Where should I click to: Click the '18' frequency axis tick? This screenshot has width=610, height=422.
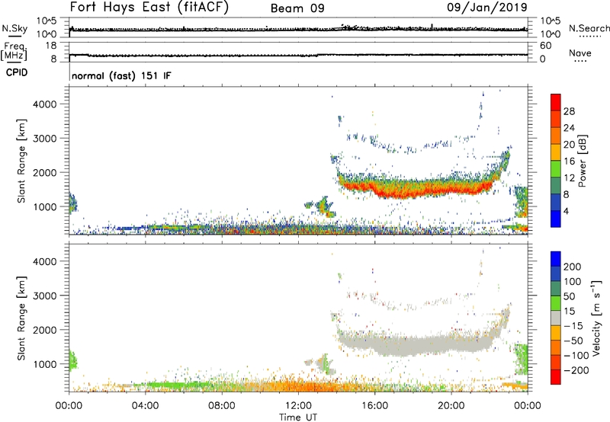50,46
